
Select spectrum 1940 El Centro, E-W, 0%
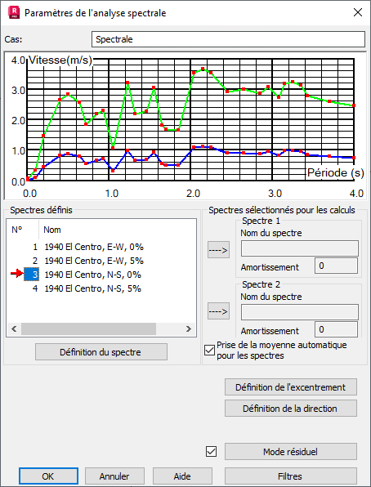click(94, 247)
